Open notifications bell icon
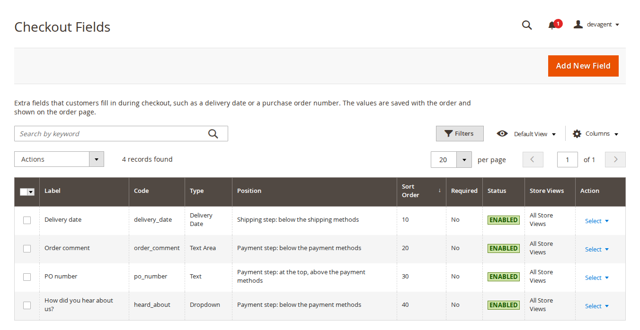The width and height of the screenshot is (640, 330). (x=552, y=25)
